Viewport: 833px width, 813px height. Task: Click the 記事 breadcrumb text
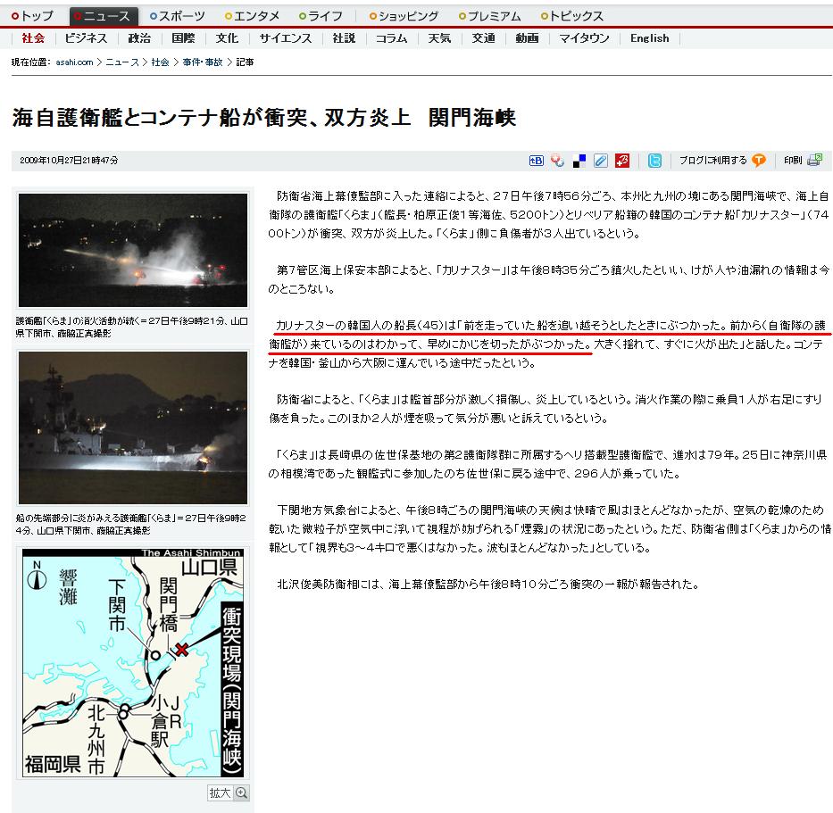tap(245, 62)
